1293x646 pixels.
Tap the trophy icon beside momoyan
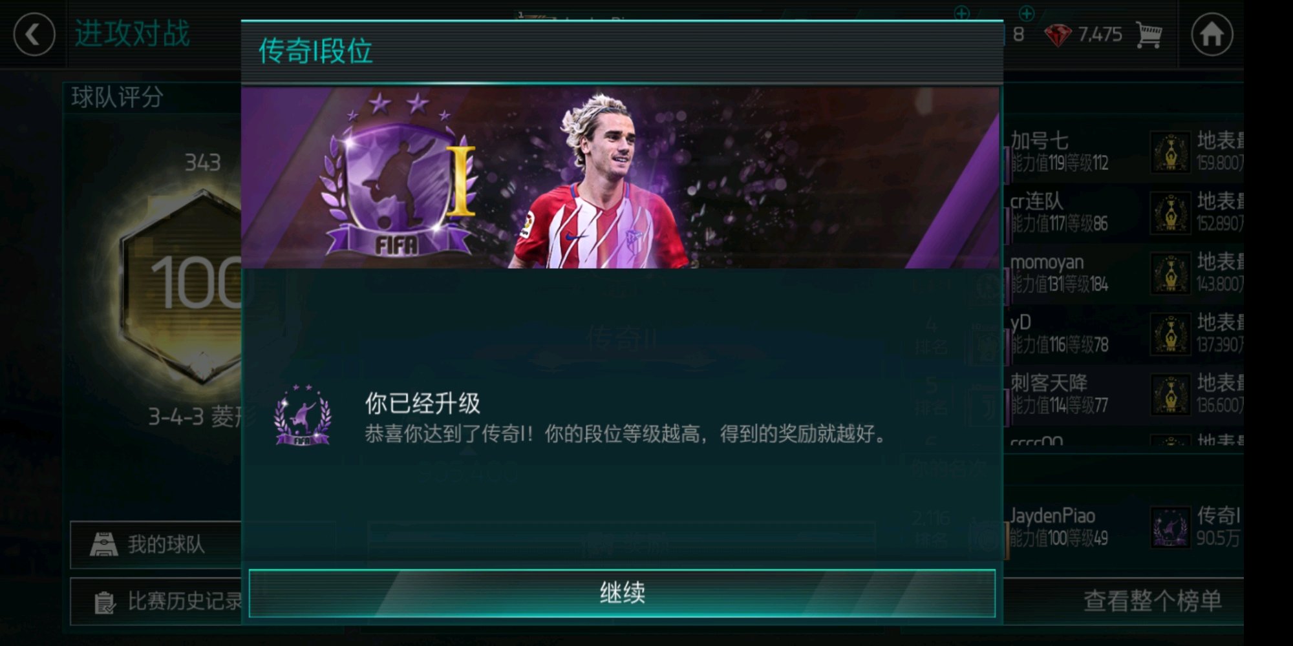(x=1170, y=273)
